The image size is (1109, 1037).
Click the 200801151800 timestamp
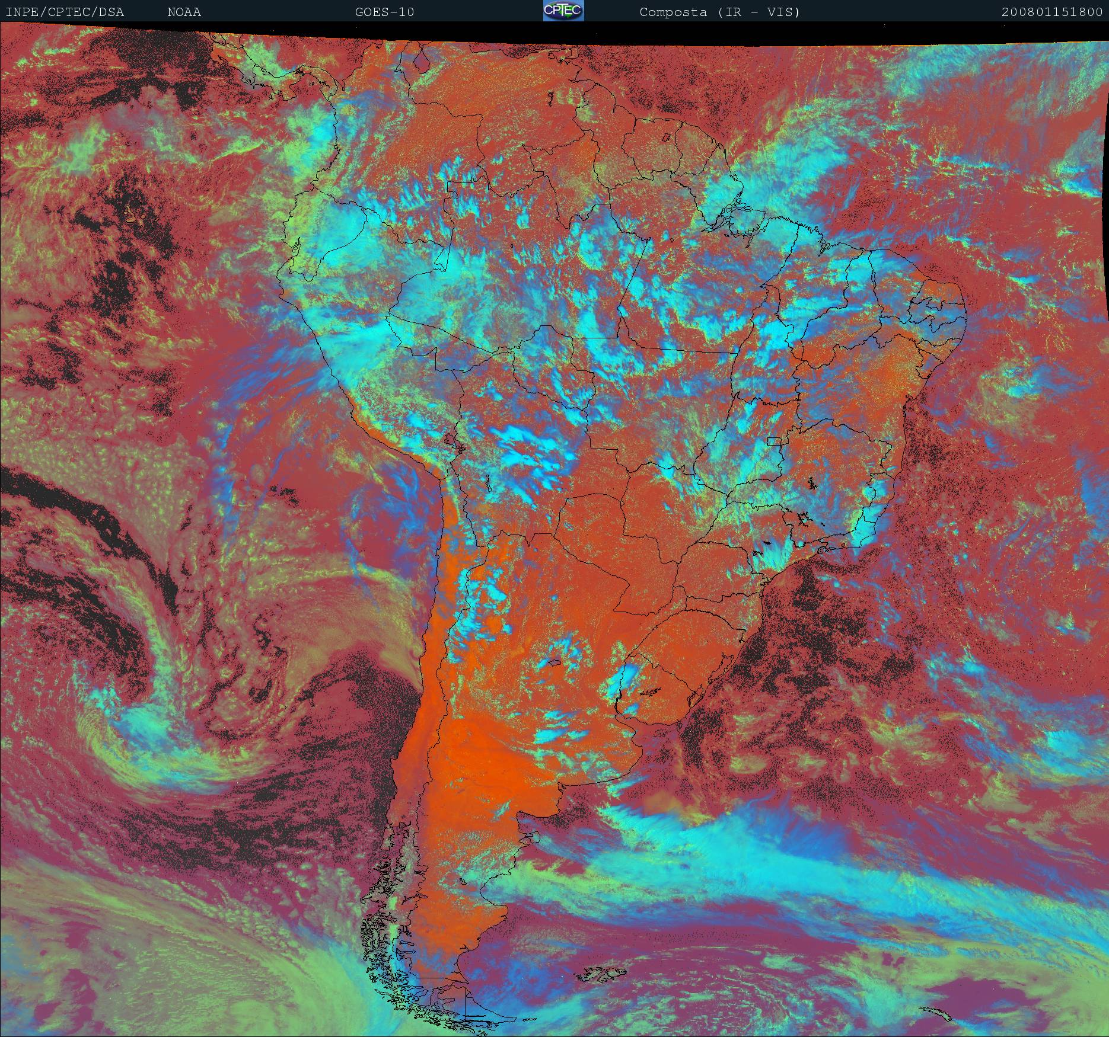1051,12
